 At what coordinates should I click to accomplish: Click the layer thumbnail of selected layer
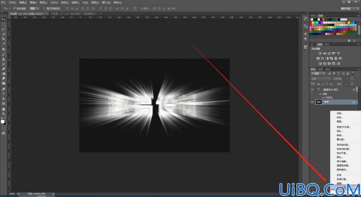(x=319, y=102)
